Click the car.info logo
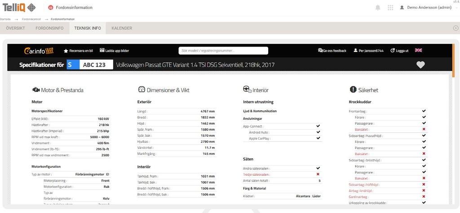The height and width of the screenshot is (213, 460). pos(39,51)
